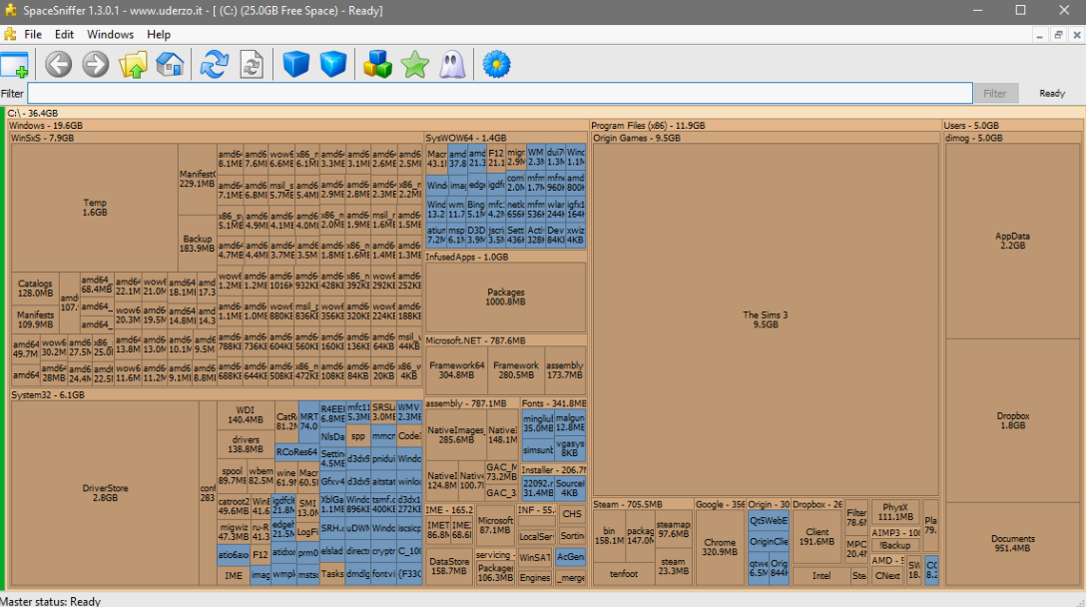1086x607 pixels.
Task: Select the PhysX 111.1MB block
Action: pyautogui.click(x=895, y=512)
